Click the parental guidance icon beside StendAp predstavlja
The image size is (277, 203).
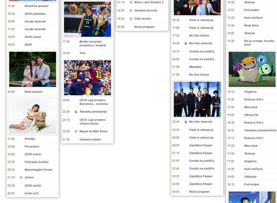(76, 112)
